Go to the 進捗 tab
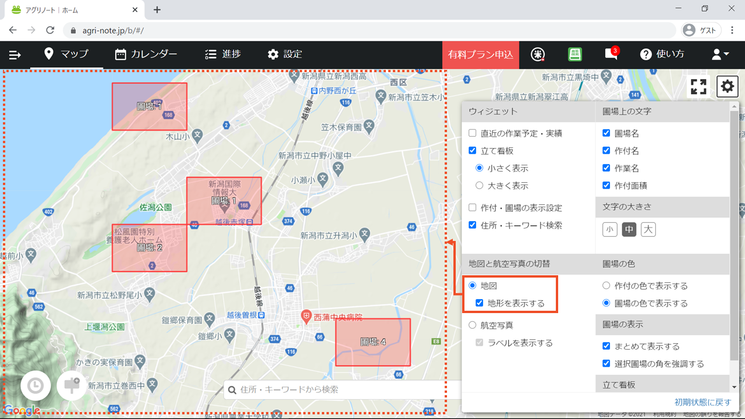This screenshot has width=745, height=419. [223, 54]
